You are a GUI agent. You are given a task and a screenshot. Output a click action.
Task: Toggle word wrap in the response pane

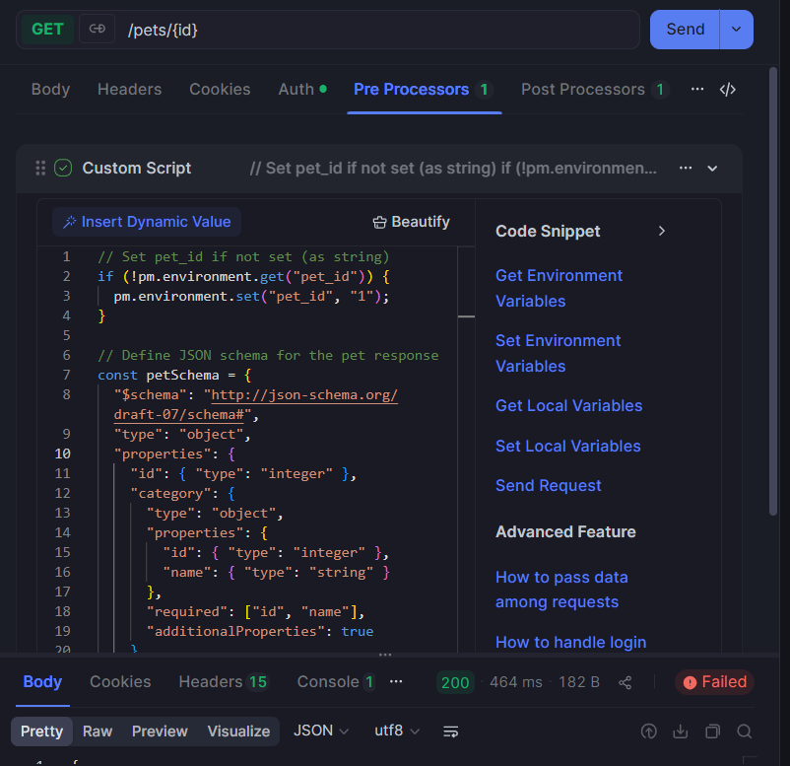click(x=450, y=731)
